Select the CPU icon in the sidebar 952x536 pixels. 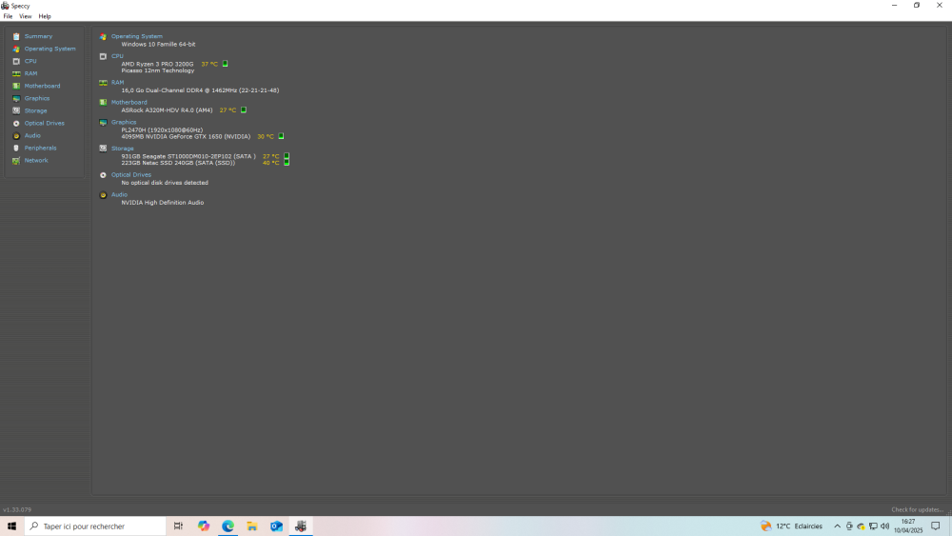click(x=16, y=61)
